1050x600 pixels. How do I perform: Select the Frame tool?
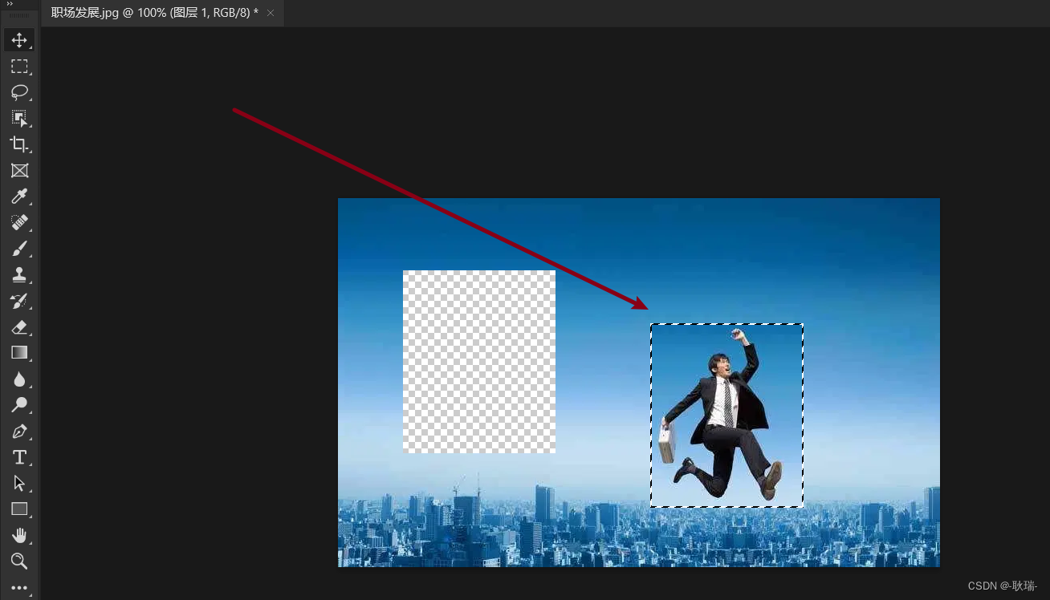[x=19, y=170]
